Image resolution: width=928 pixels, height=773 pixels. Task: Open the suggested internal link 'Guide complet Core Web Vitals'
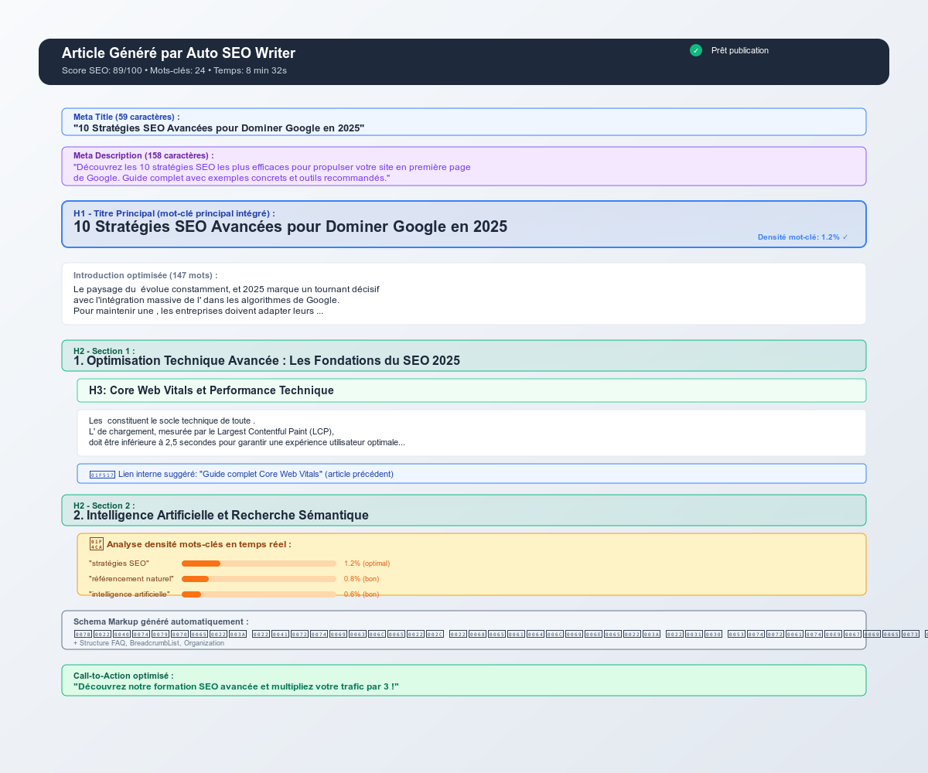click(256, 474)
